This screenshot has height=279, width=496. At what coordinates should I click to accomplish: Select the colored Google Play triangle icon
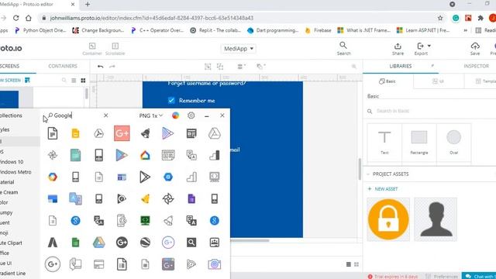click(122, 155)
